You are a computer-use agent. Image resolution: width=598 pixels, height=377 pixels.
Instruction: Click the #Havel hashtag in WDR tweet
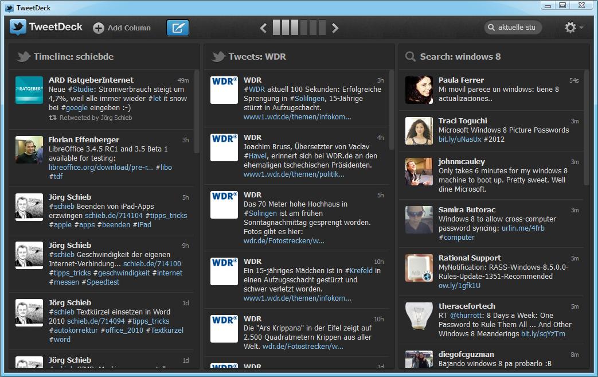point(255,156)
